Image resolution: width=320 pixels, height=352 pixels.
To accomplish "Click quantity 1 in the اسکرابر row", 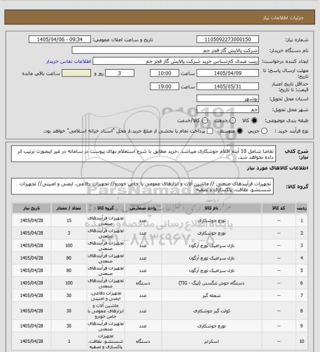I will pos(69,341).
